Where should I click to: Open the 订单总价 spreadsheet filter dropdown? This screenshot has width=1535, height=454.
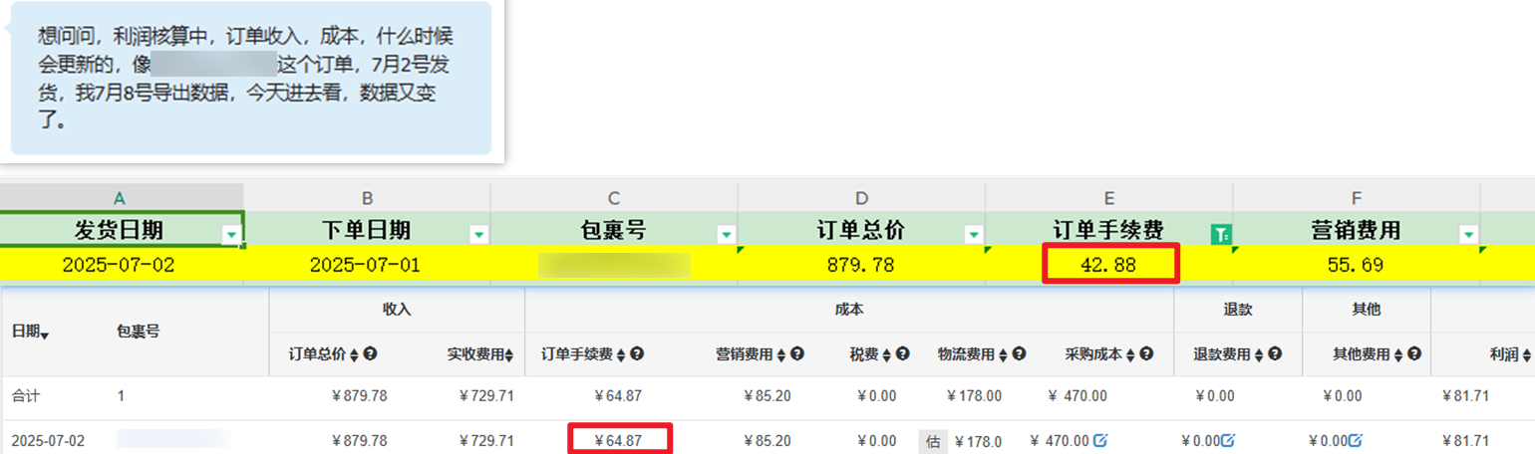974,234
